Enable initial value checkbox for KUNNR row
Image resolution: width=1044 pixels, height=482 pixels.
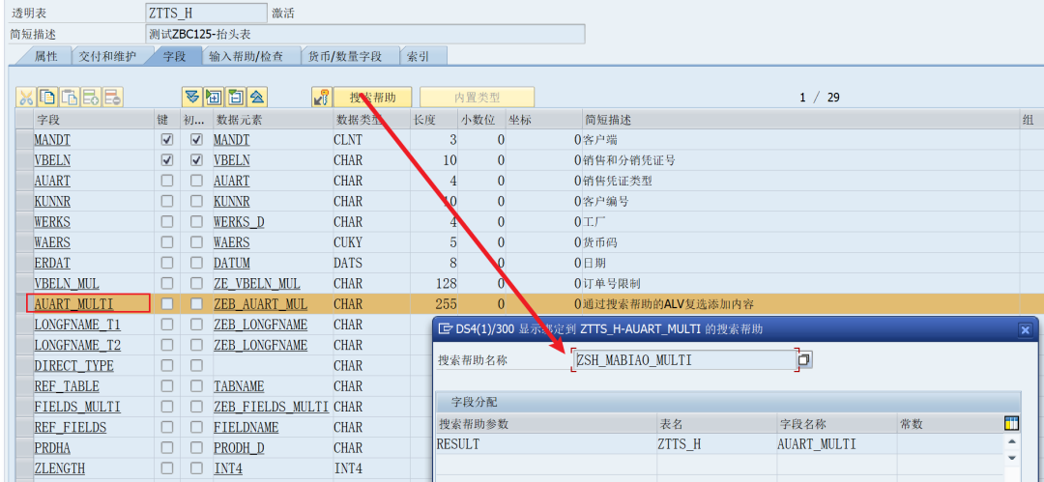click(196, 202)
